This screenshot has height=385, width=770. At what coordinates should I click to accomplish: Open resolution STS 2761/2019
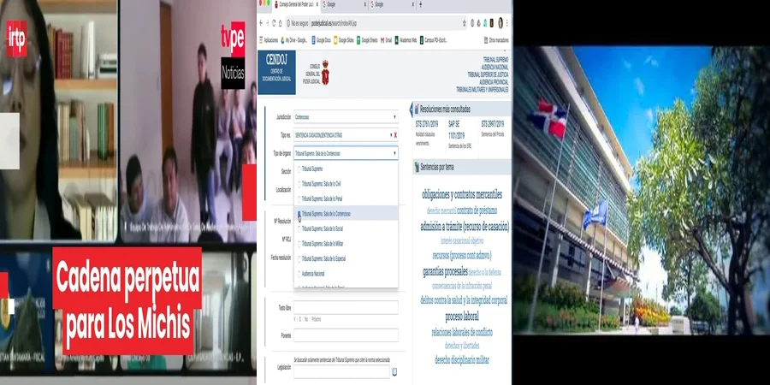[x=427, y=124]
